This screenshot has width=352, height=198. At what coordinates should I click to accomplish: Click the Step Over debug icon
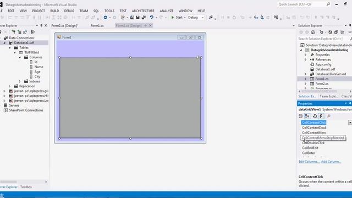click(x=262, y=17)
